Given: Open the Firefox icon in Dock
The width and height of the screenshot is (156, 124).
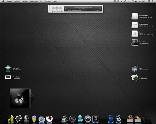Looking at the screenshot, I should (49, 118).
